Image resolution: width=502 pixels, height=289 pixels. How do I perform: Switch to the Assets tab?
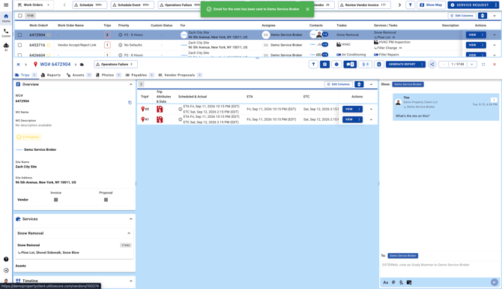[x=79, y=75]
